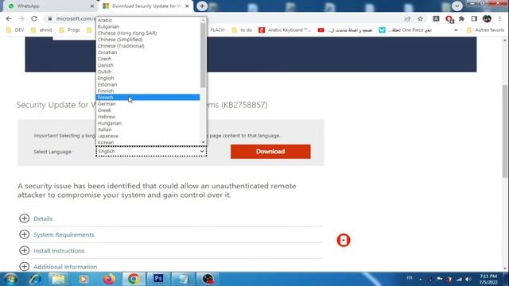509x286 pixels.
Task: Choose Finnish in language list
Action: (148, 91)
